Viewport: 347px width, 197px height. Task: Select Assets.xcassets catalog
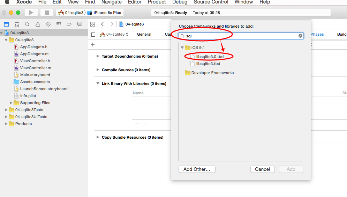click(35, 82)
